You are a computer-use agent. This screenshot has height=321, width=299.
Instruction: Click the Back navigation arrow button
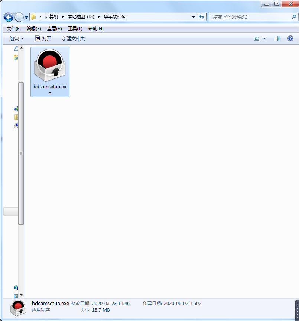[x=9, y=17]
